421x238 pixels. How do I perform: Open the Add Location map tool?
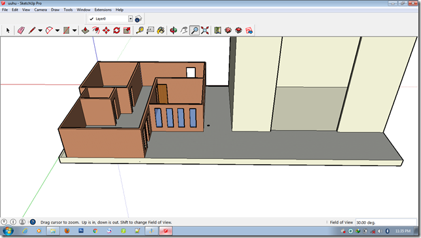coord(218,30)
